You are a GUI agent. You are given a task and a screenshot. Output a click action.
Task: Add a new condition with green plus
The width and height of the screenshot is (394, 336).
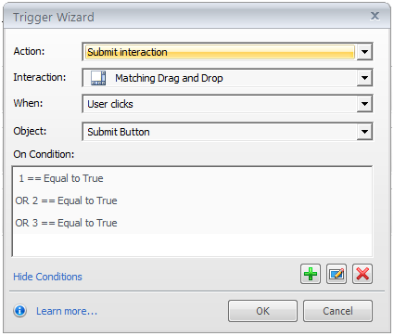[x=311, y=274]
